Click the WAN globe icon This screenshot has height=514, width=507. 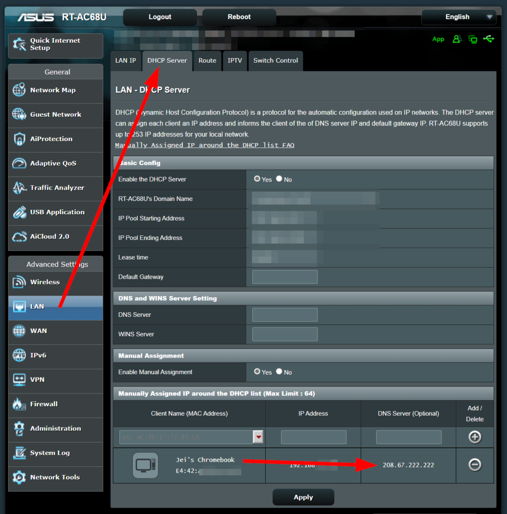click(x=20, y=331)
